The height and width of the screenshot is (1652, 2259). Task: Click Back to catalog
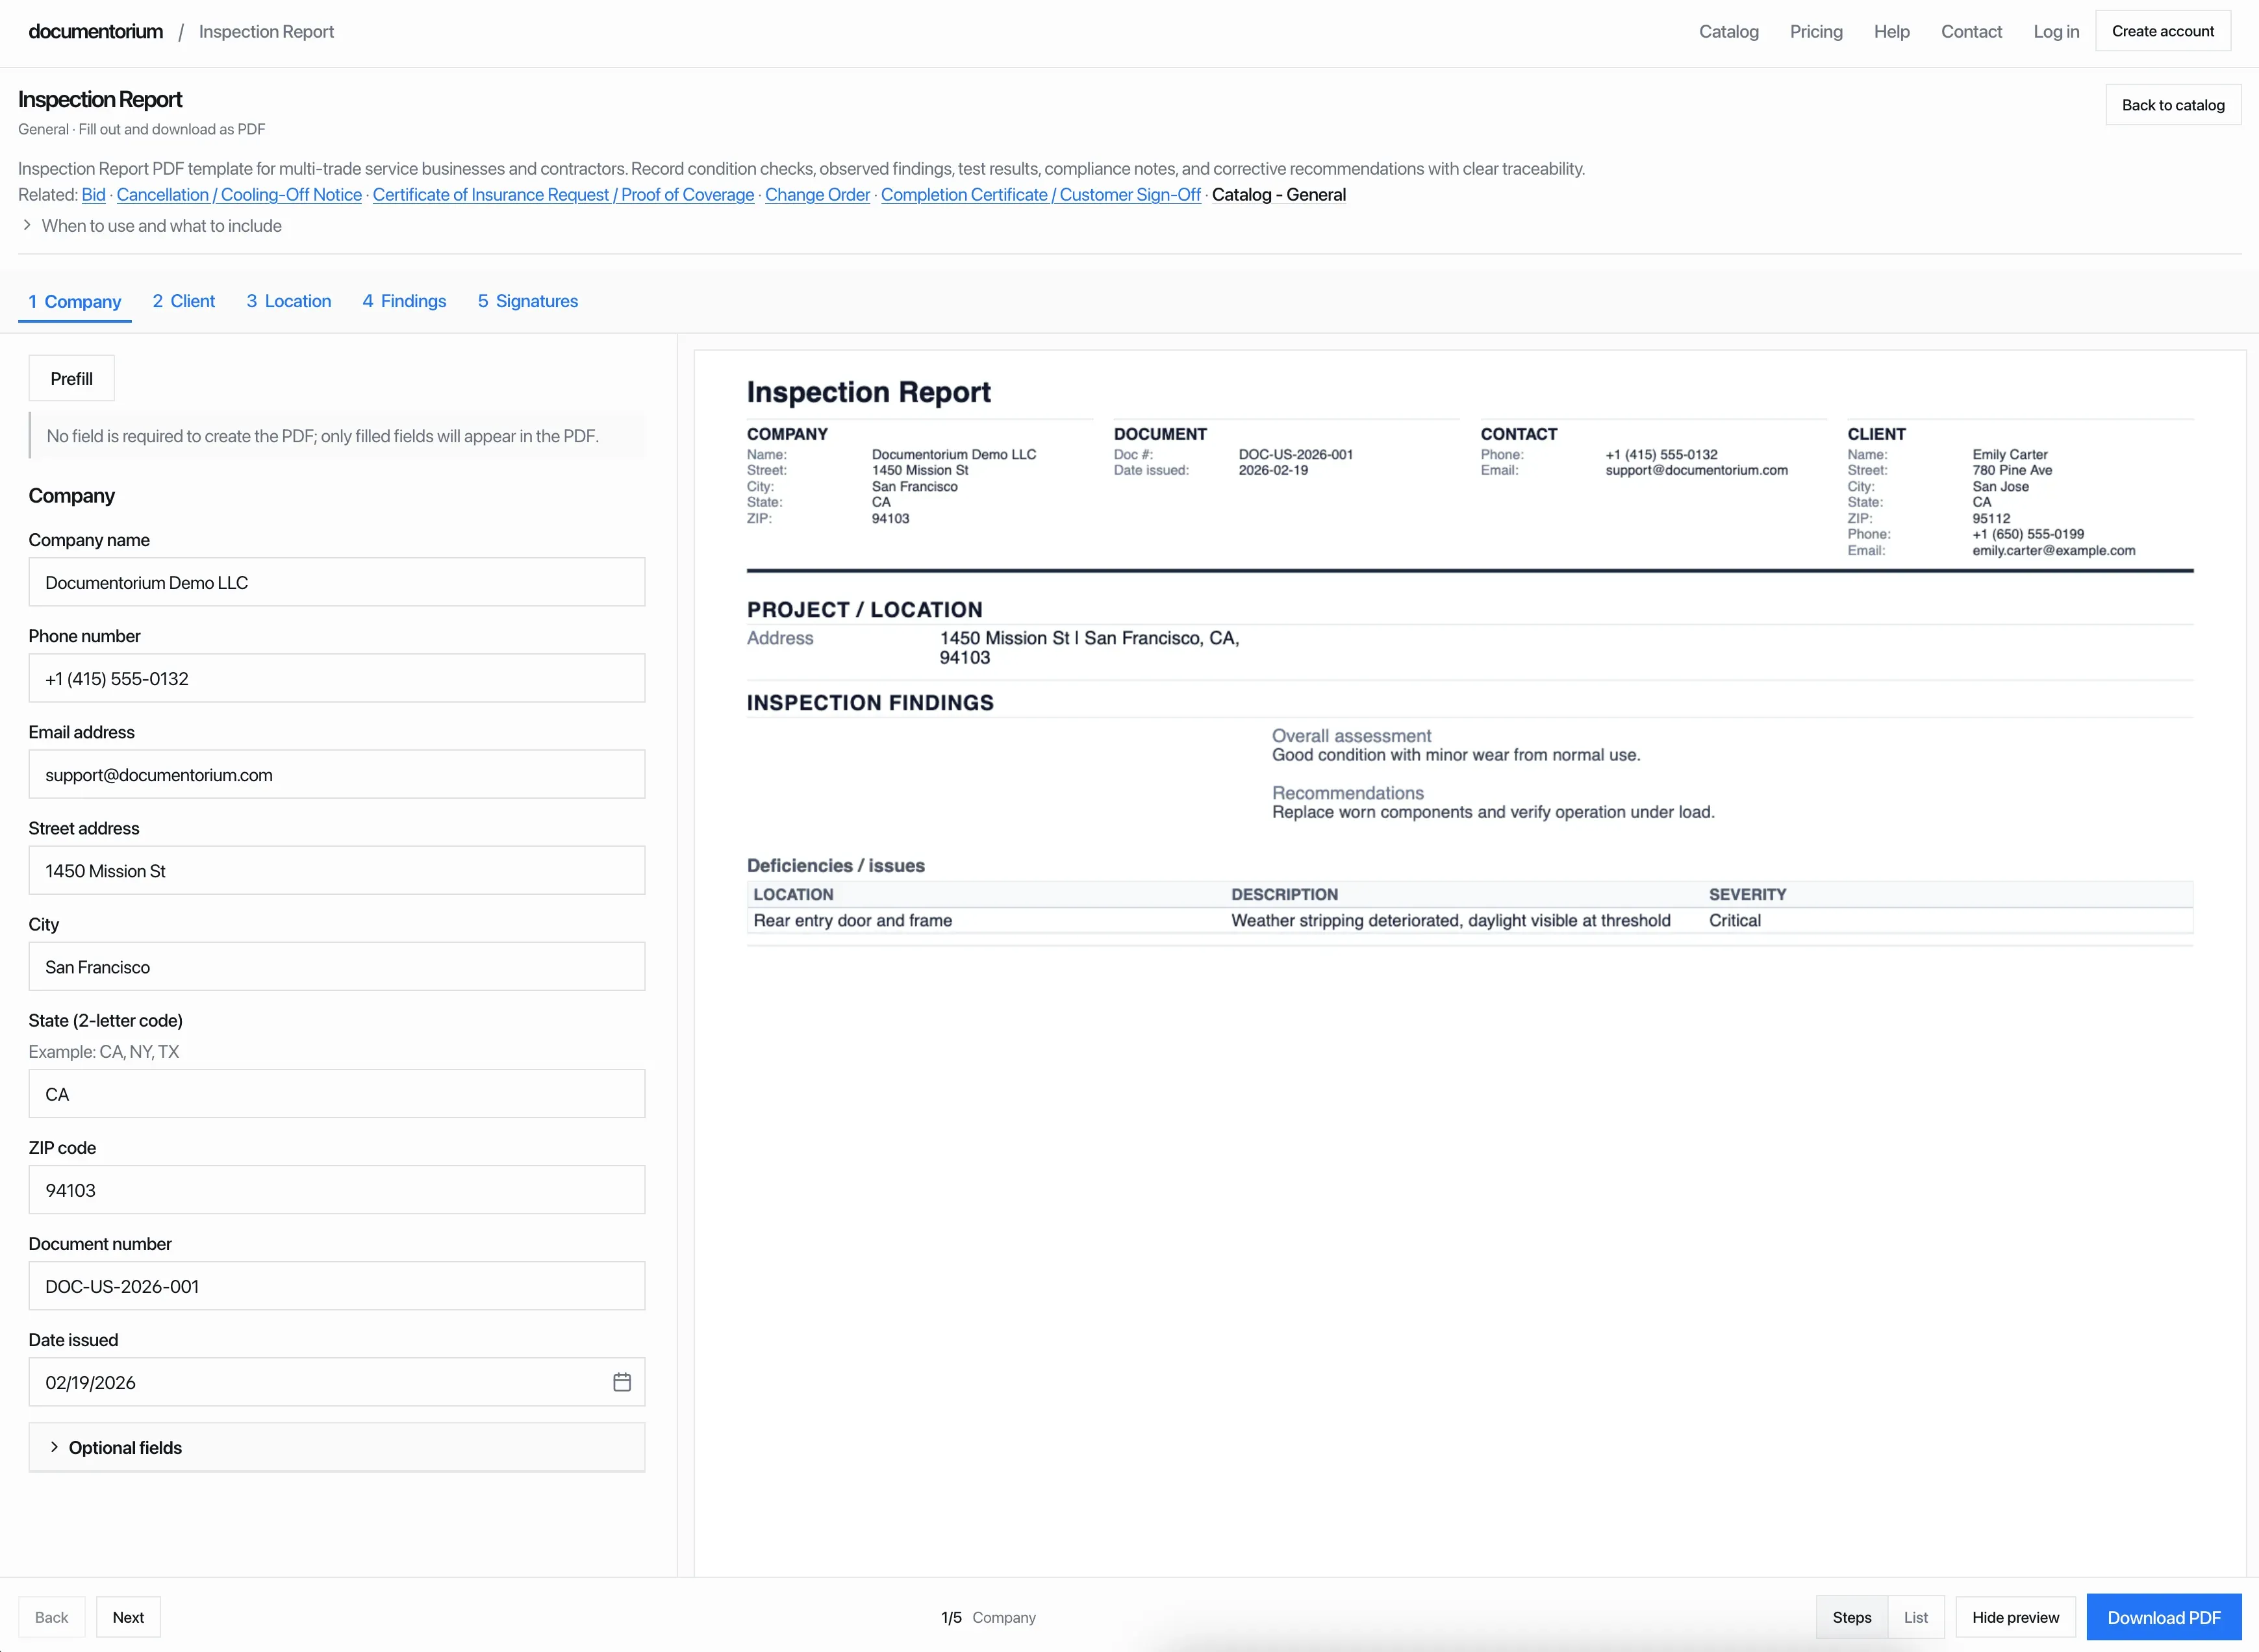click(x=2172, y=104)
